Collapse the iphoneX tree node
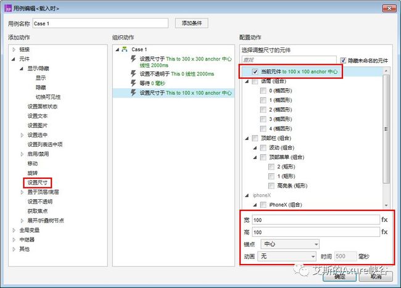The width and height of the screenshot is (401, 288). point(247,195)
